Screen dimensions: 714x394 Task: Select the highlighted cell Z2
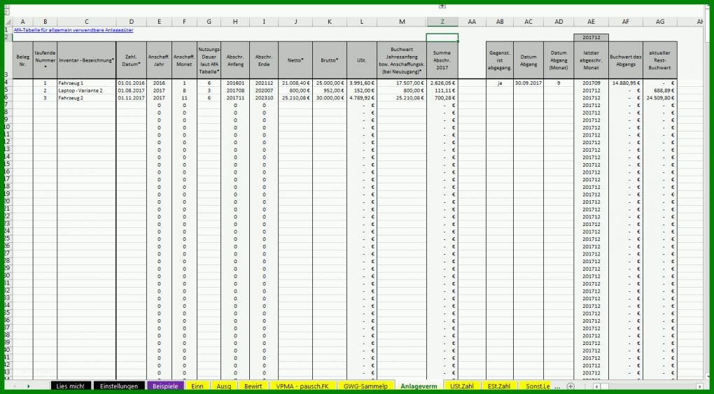click(442, 37)
